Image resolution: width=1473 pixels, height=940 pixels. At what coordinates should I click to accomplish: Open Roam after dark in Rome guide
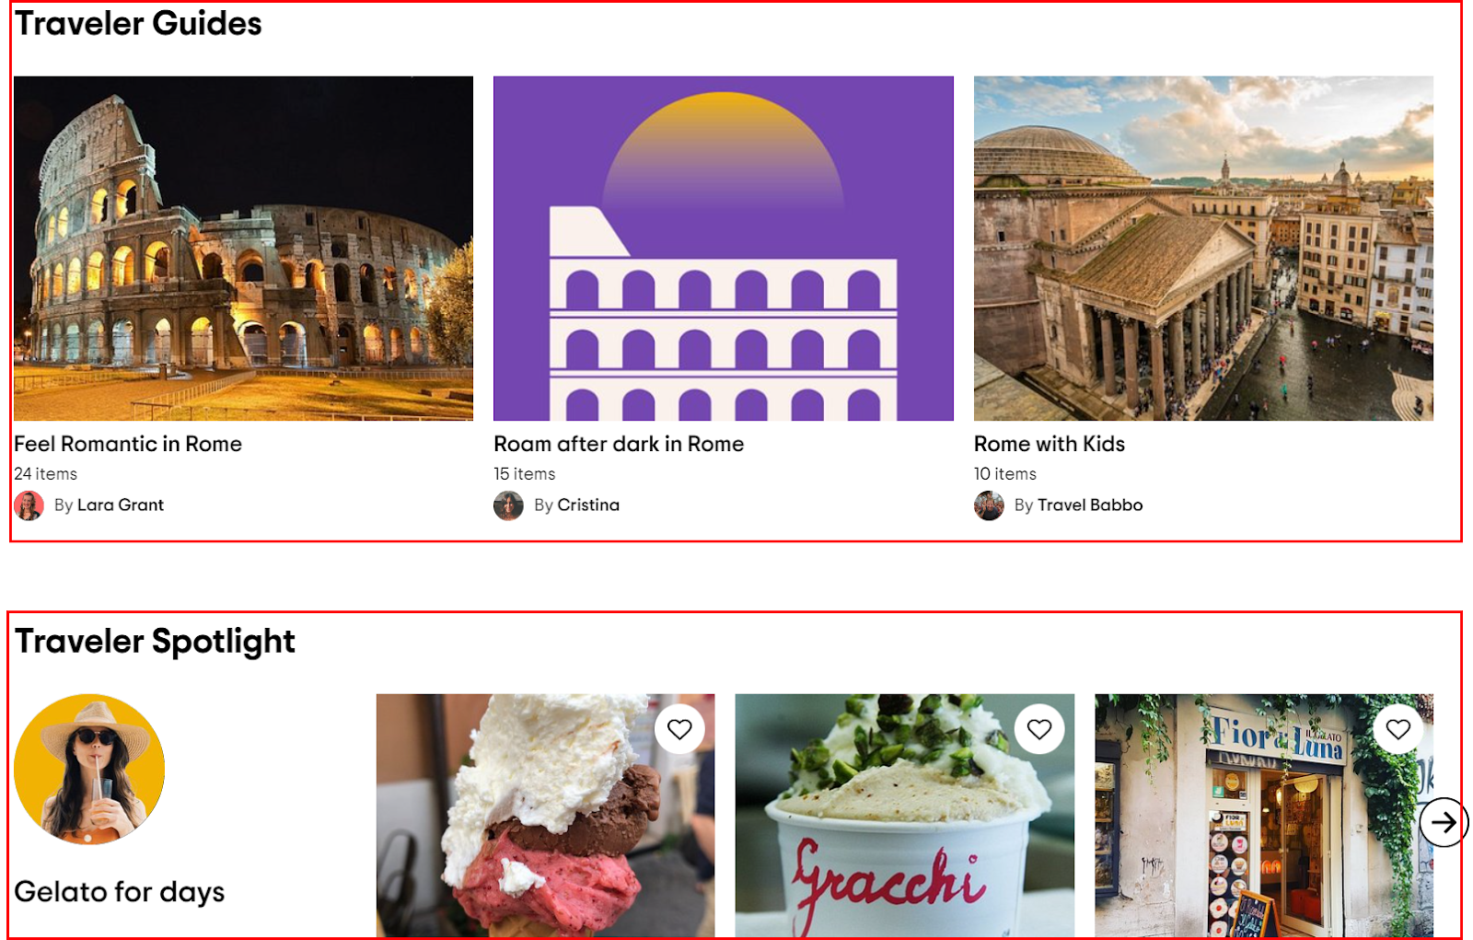[619, 444]
